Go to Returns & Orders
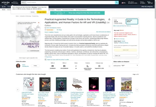This screenshot has width=156, height=107. tap(143, 3)
